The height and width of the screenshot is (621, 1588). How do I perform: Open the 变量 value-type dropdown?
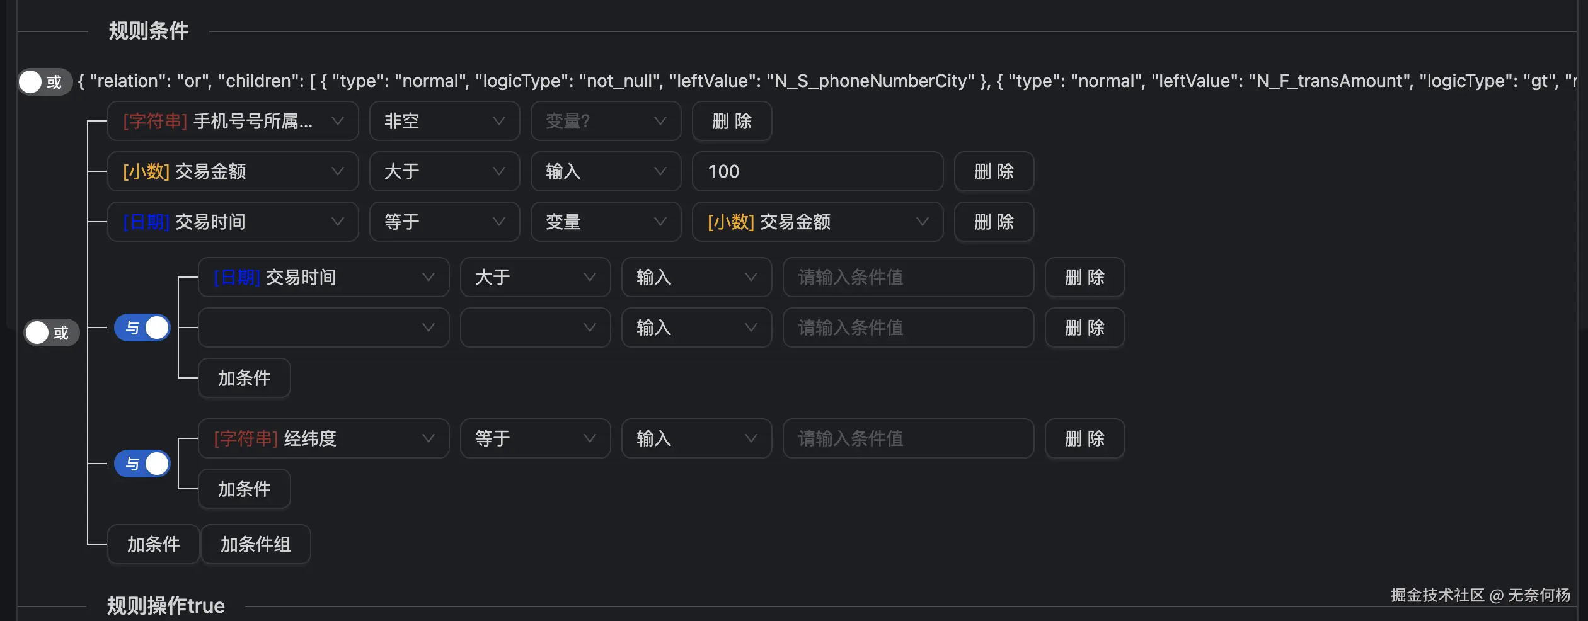(x=606, y=222)
